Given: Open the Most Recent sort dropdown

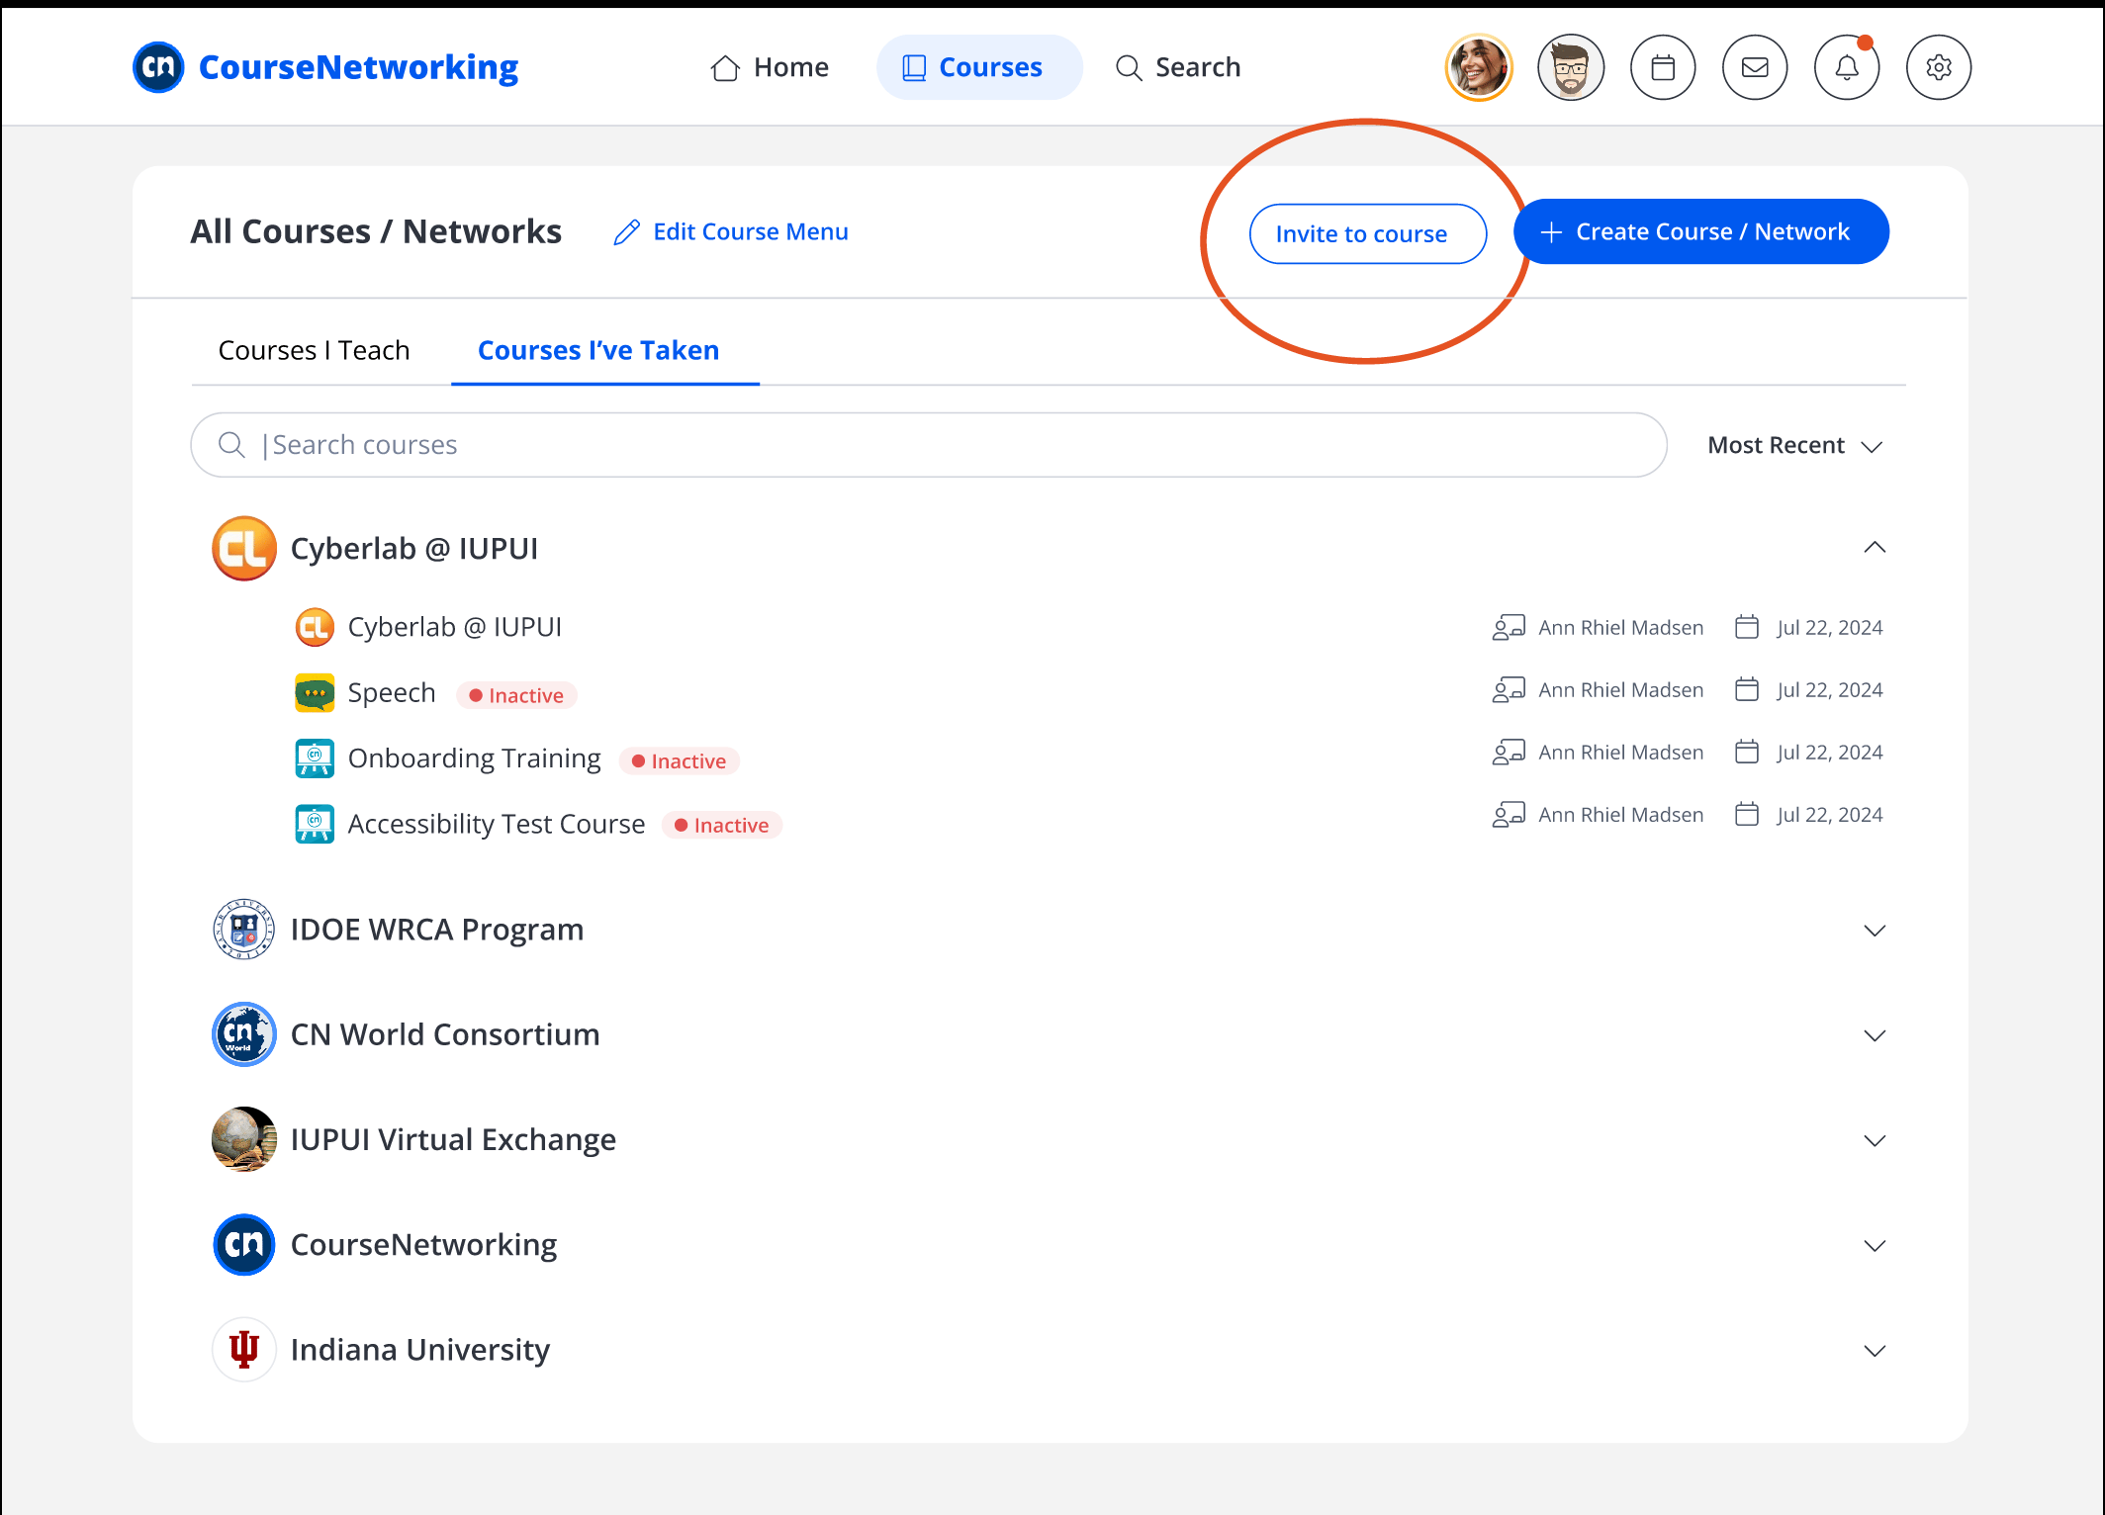Looking at the screenshot, I should click(x=1794, y=445).
